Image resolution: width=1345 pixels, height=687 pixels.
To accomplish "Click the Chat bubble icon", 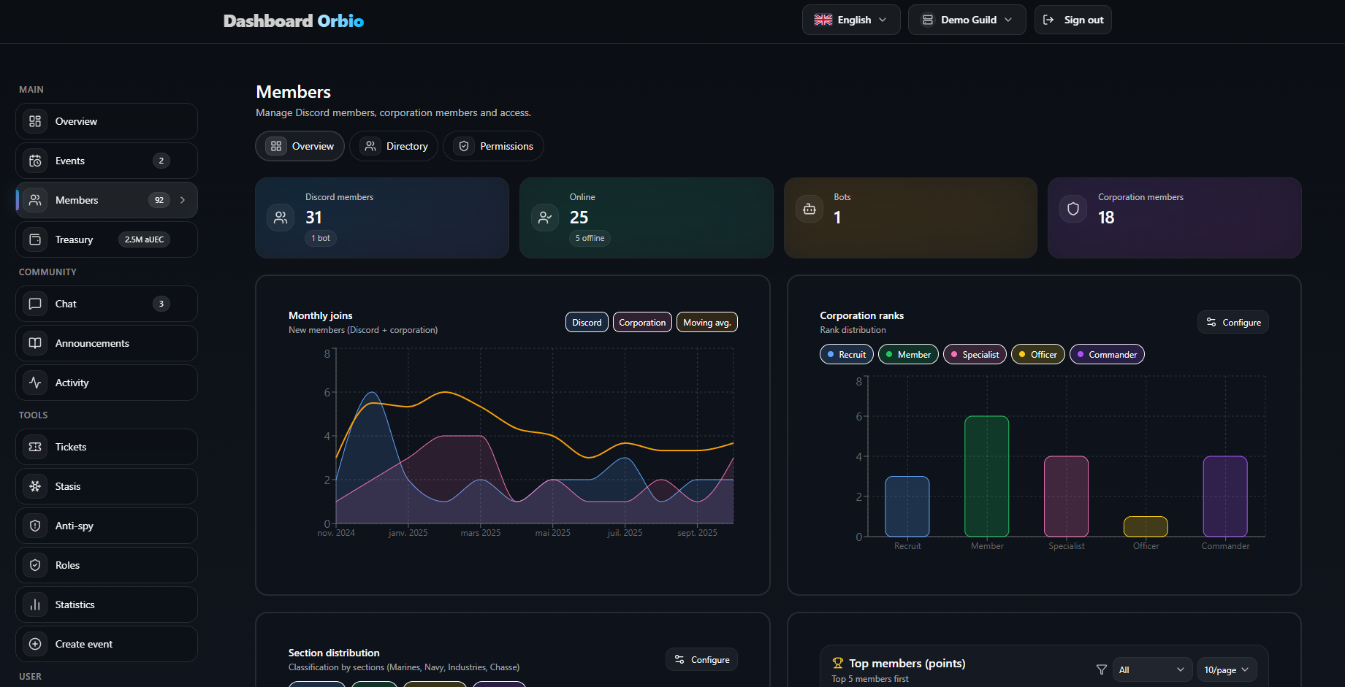I will (35, 304).
